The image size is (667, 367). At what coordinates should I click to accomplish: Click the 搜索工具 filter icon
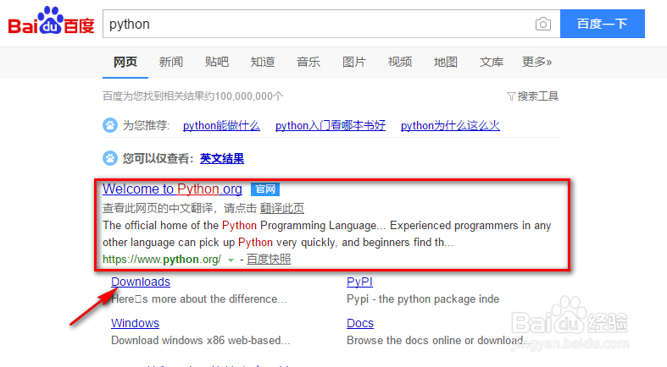pos(511,96)
